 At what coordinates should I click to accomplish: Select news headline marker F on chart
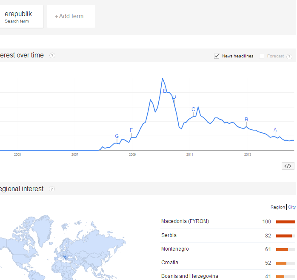tap(131, 130)
